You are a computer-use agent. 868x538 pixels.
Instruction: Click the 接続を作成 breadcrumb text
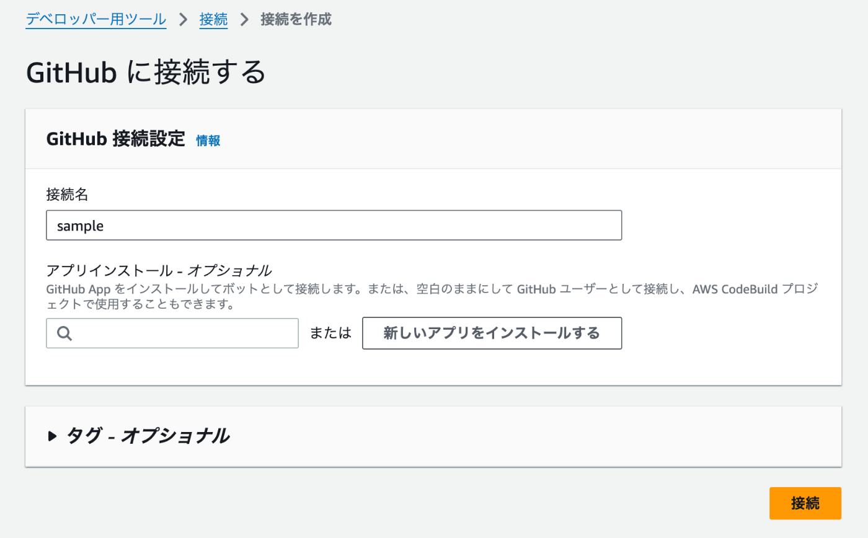296,19
